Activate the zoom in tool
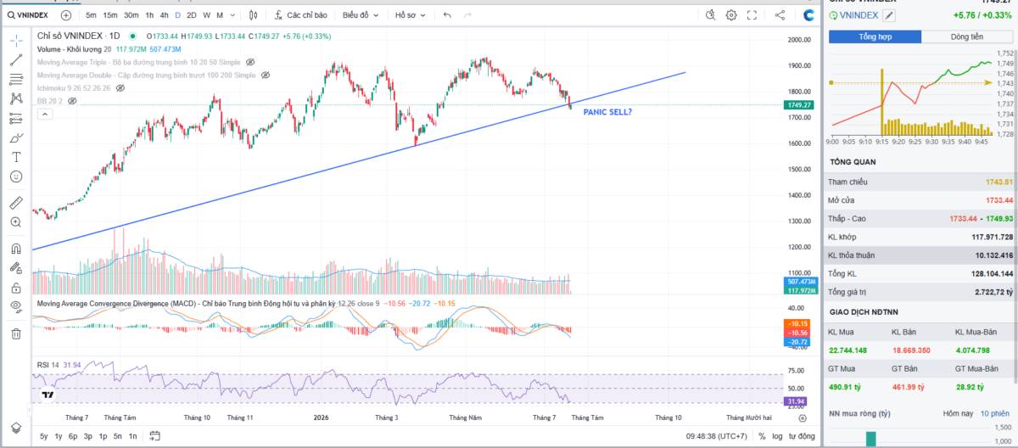The image size is (1018, 448). [15, 222]
